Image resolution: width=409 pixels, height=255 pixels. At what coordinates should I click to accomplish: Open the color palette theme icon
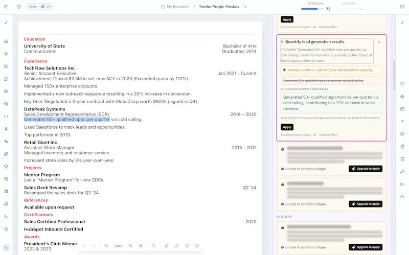click(x=402, y=134)
